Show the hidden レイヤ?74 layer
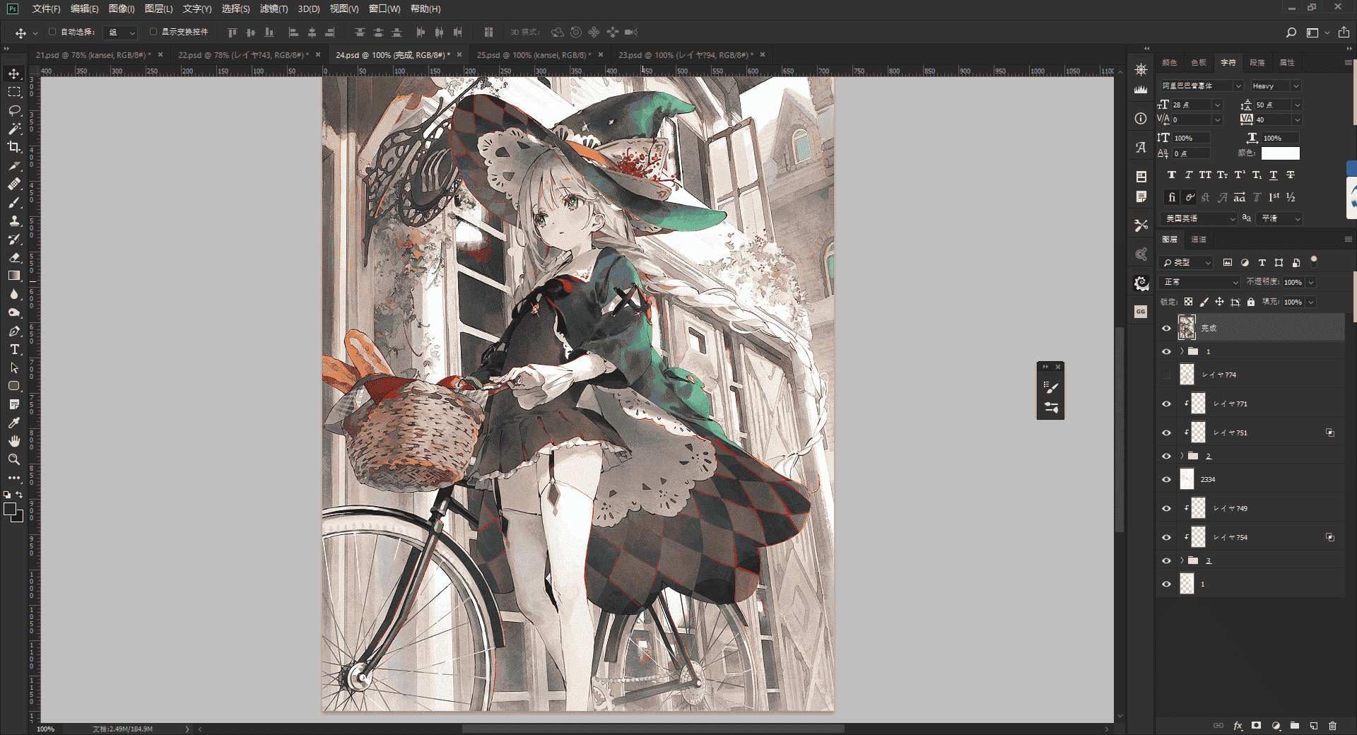 (1166, 375)
